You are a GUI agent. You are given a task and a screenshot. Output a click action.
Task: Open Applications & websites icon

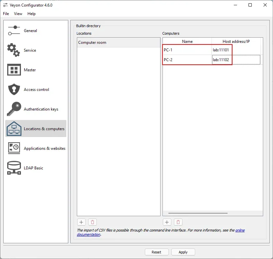(14, 148)
